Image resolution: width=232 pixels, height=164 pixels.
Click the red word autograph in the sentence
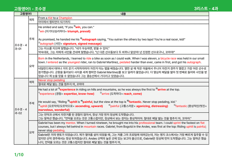(89, 39)
